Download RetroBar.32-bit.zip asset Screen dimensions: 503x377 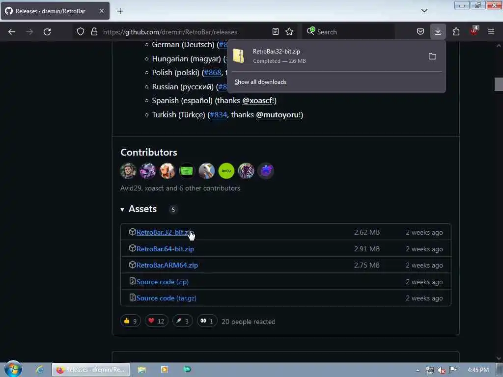[165, 232]
